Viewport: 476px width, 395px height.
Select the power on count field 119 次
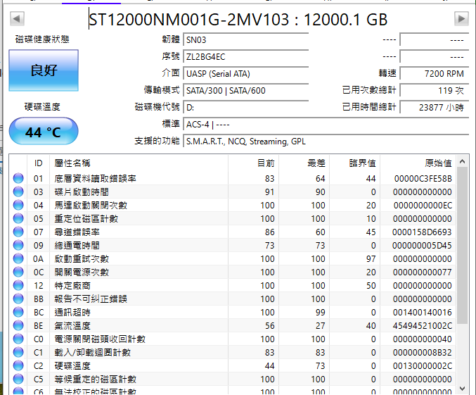tap(435, 91)
